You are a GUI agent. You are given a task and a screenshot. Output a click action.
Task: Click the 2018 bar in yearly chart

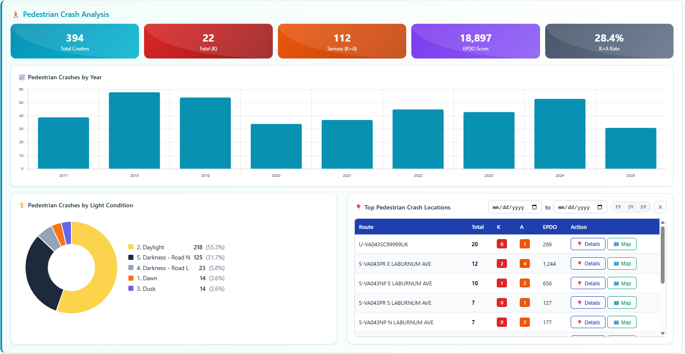click(134, 131)
